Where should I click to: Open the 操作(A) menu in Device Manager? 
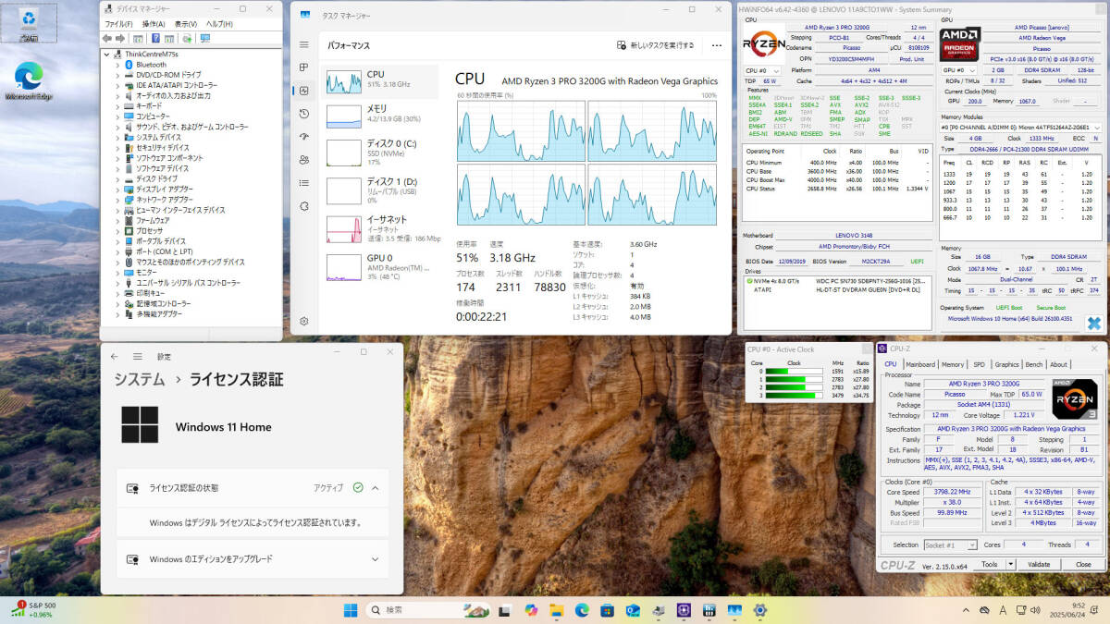153,24
